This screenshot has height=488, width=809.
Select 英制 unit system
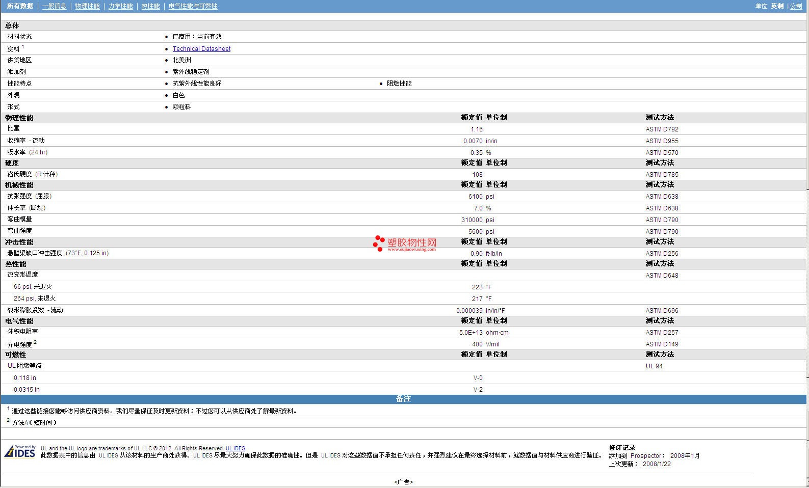777,6
